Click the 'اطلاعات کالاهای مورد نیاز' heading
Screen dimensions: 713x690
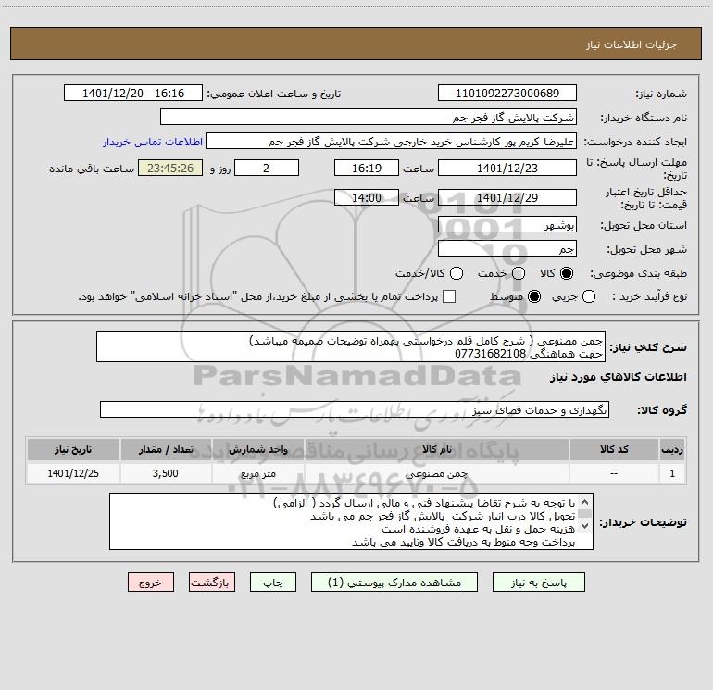coord(618,377)
